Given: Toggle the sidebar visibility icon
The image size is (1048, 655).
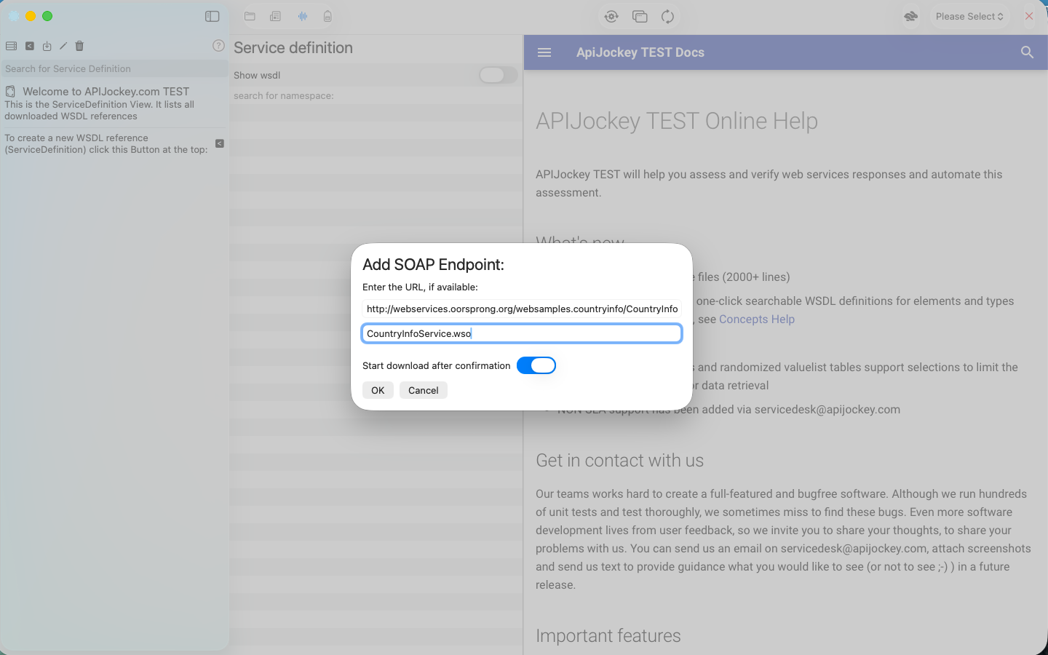Looking at the screenshot, I should click(x=212, y=16).
